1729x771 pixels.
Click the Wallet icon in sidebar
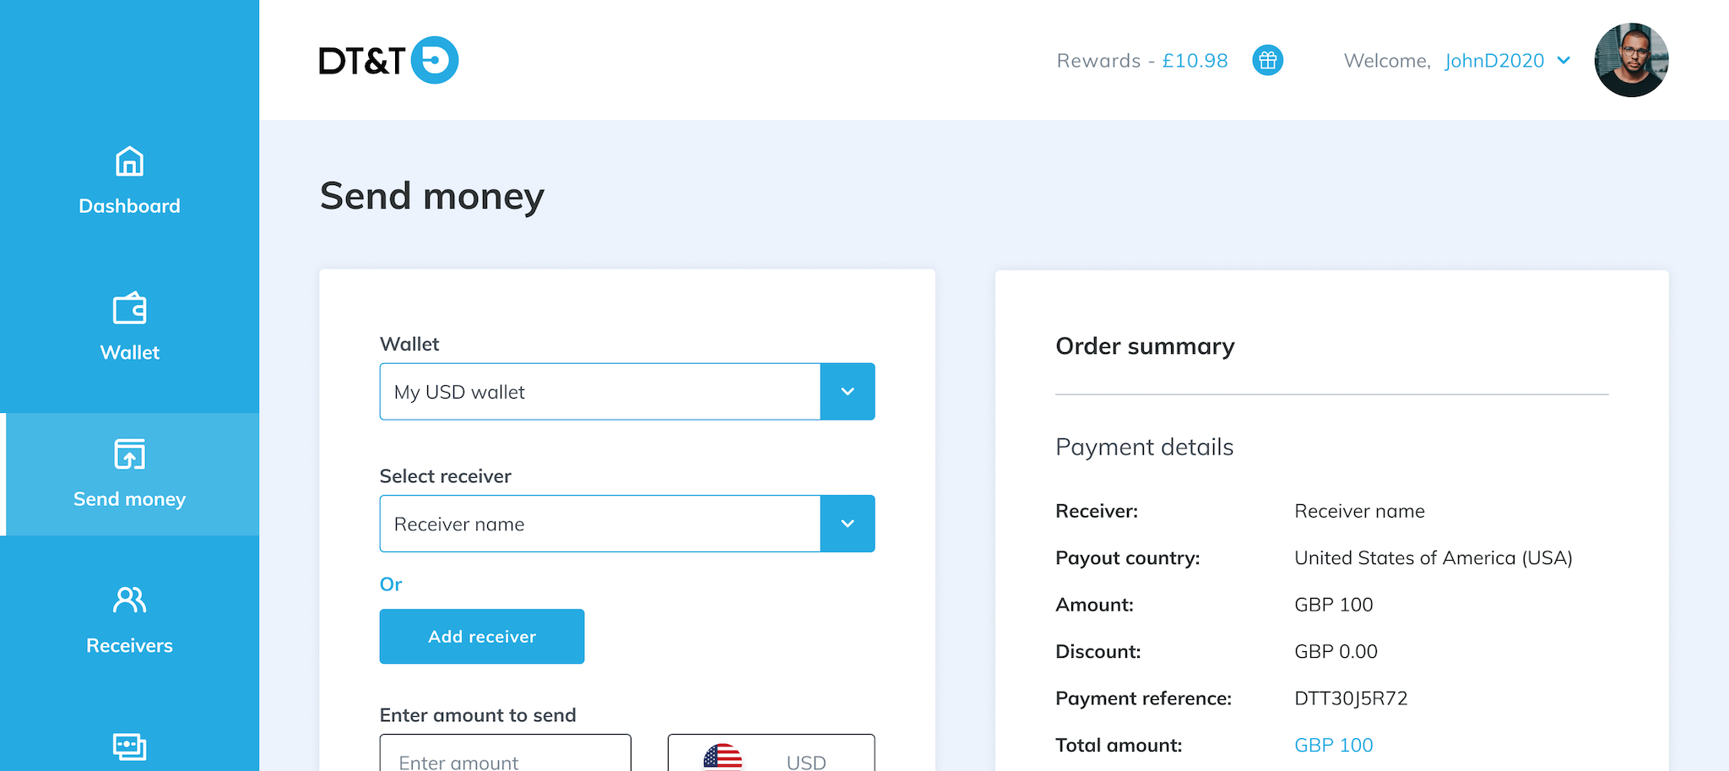coord(129,308)
